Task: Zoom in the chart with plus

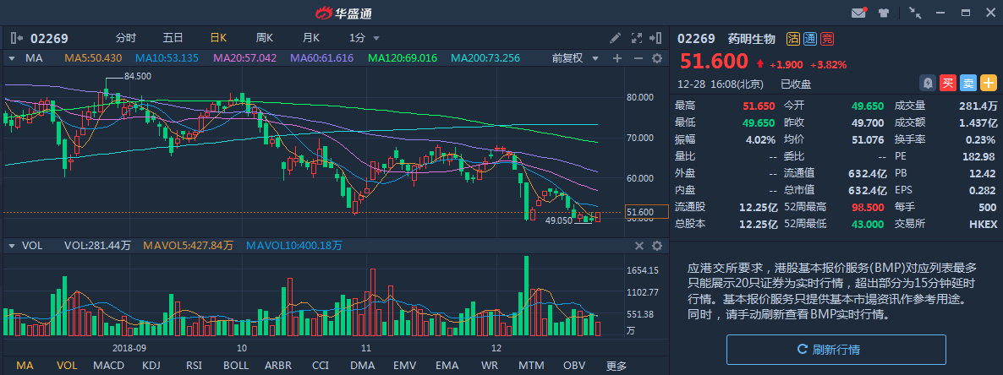Action: click(x=617, y=58)
